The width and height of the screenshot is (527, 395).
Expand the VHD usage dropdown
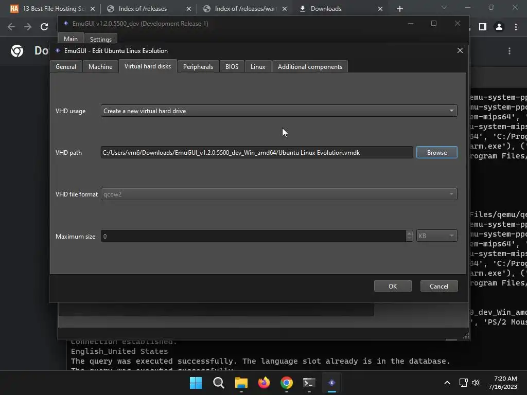click(x=279, y=111)
